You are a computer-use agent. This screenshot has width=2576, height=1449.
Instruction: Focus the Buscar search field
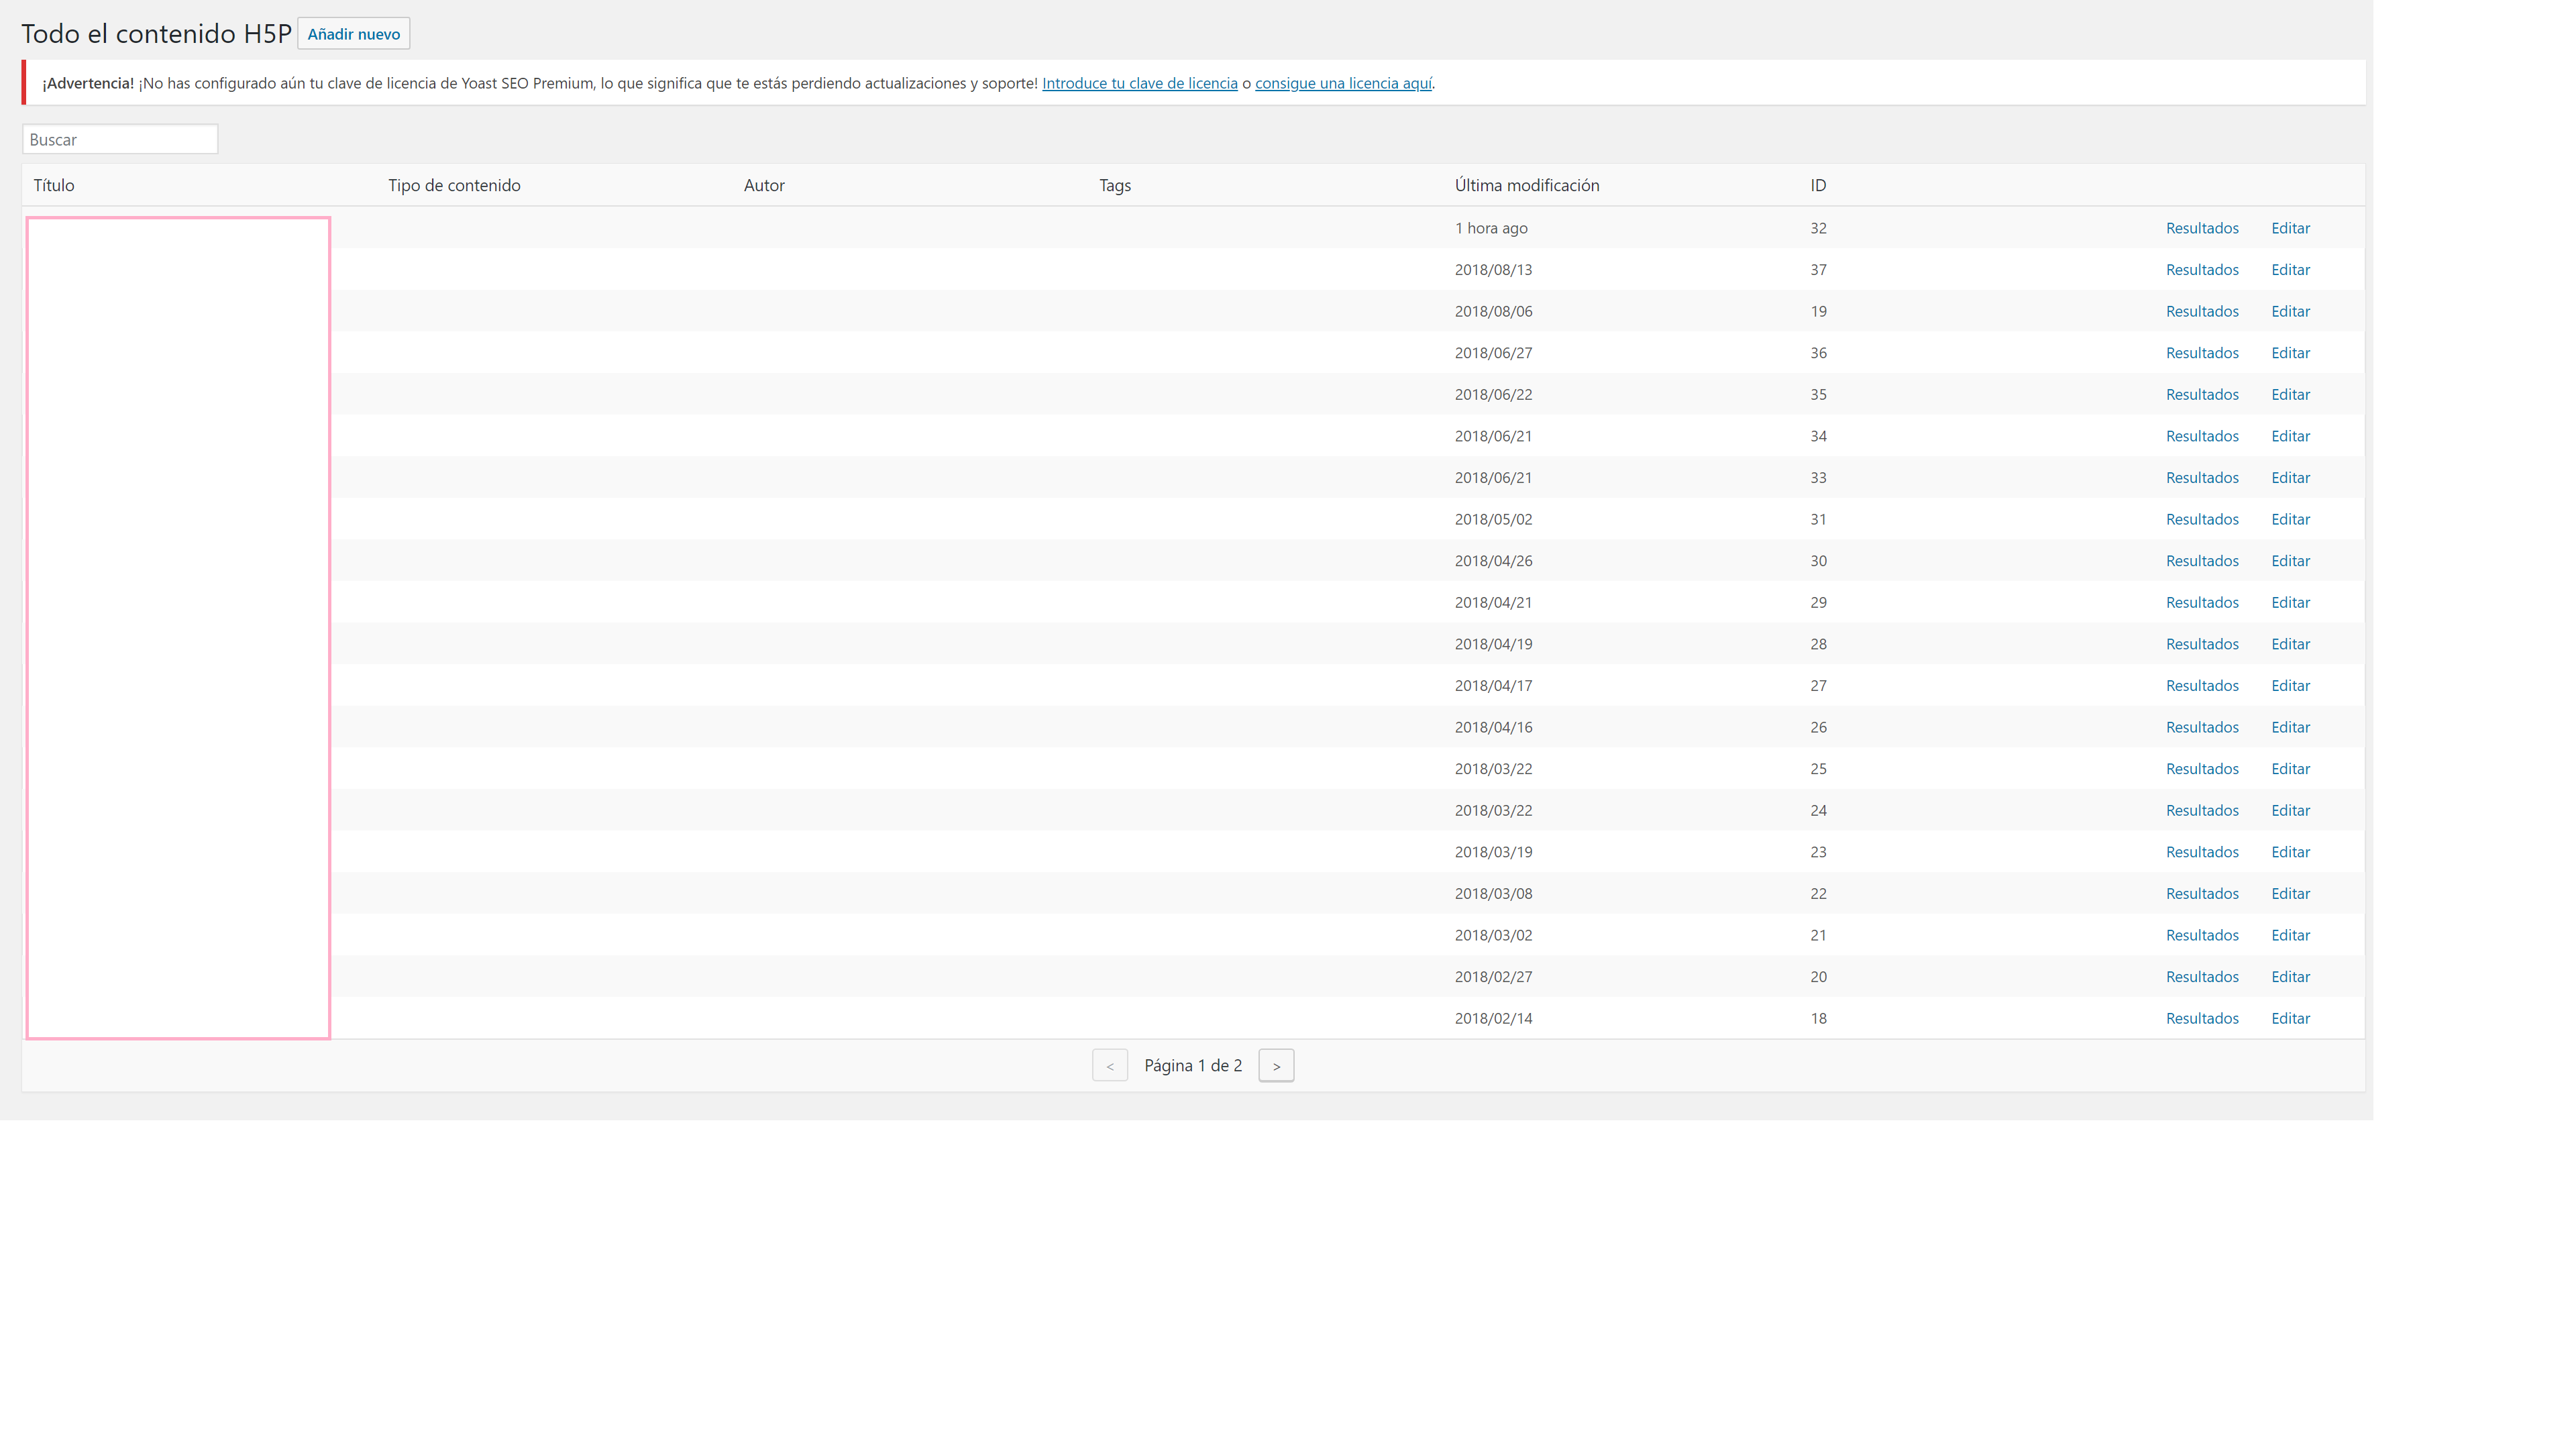(120, 139)
